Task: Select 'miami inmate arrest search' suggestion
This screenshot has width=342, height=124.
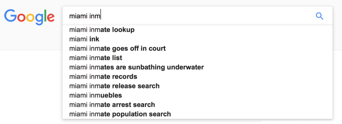Action: tap(197, 105)
